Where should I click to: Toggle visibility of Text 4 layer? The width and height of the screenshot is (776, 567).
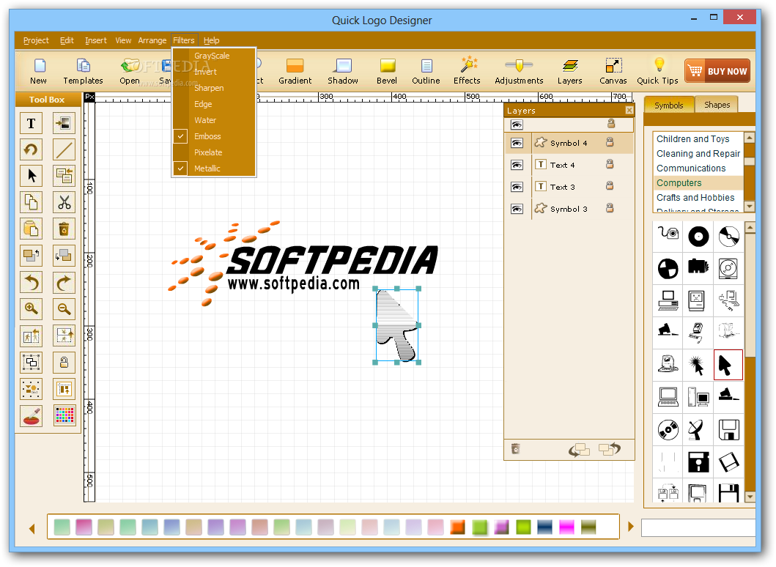[x=517, y=165]
